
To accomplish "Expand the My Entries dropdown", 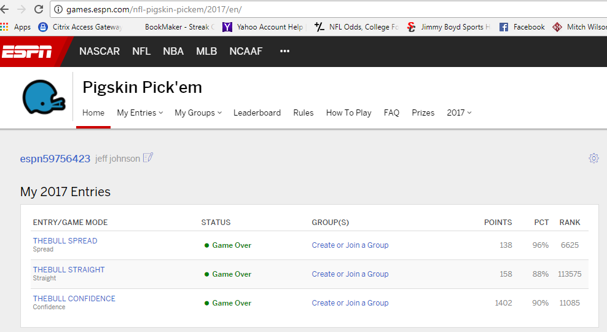I will click(140, 113).
